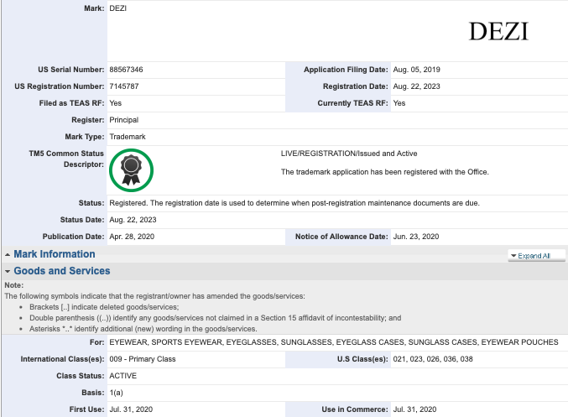Click LIVE/REGISTRATION/Issued and Active text
The height and width of the screenshot is (417, 568).
pos(349,154)
